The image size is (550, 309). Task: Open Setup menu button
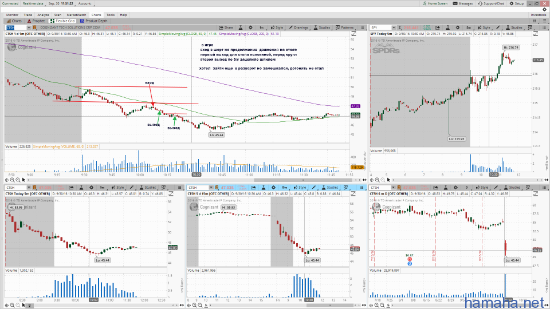click(517, 3)
